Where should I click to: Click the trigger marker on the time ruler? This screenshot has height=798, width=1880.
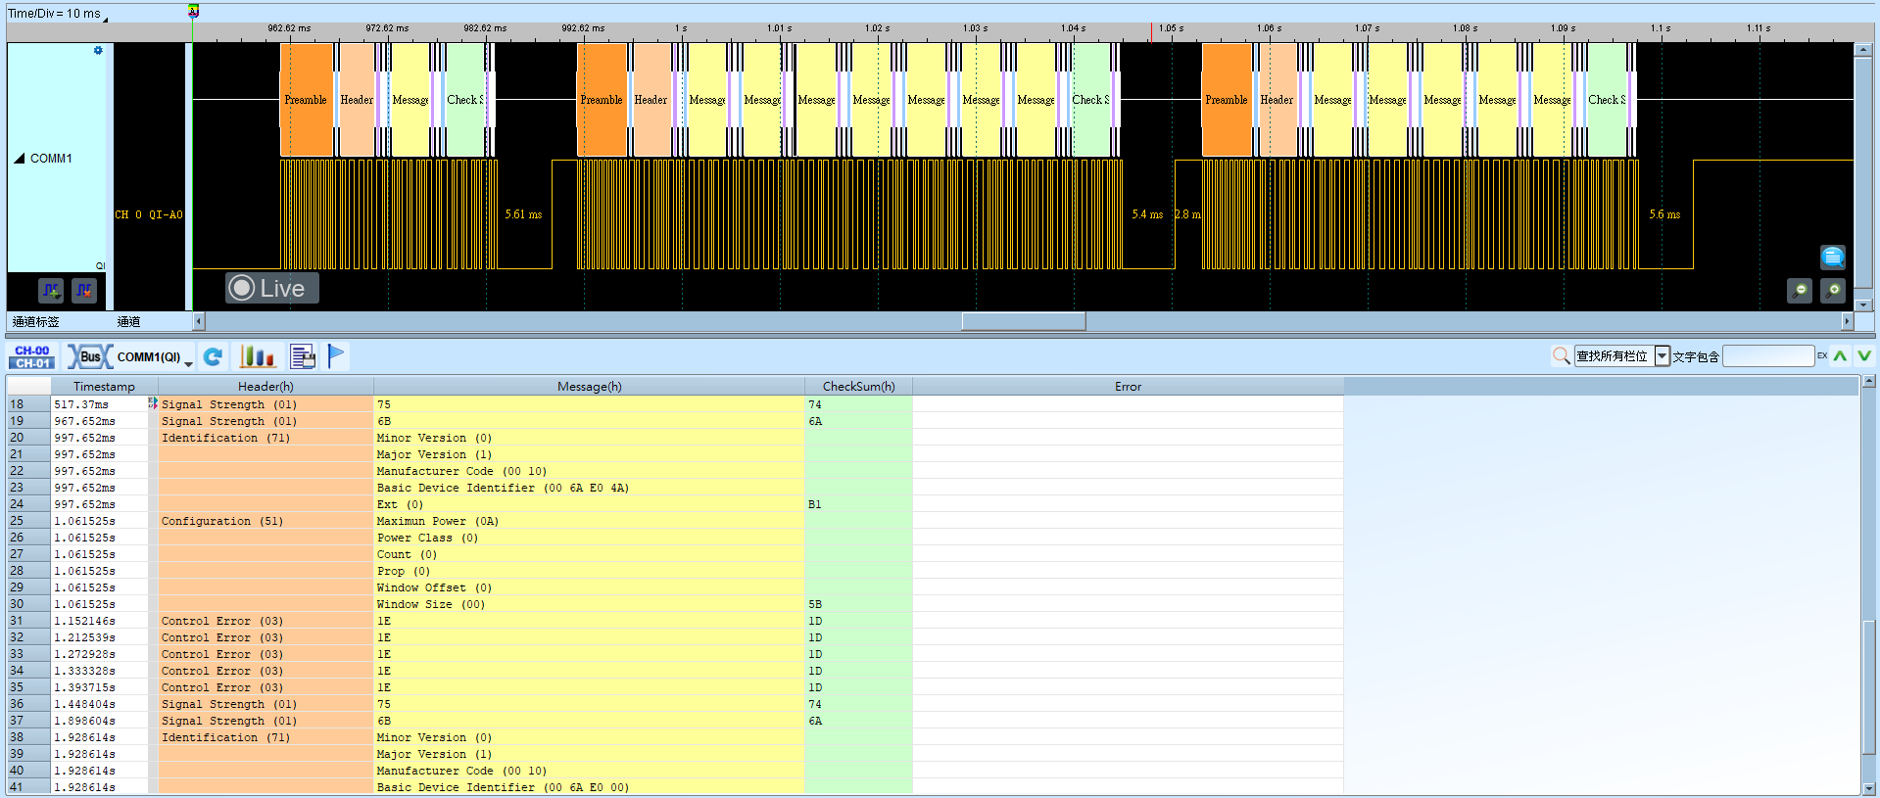193,12
